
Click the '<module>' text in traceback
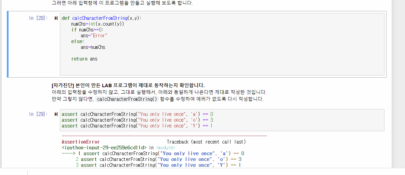[166, 148]
